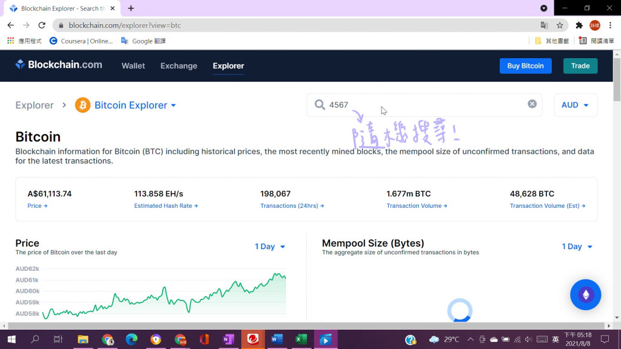The width and height of the screenshot is (621, 349).
Task: Open Excel from taskbar
Action: tap(301, 339)
